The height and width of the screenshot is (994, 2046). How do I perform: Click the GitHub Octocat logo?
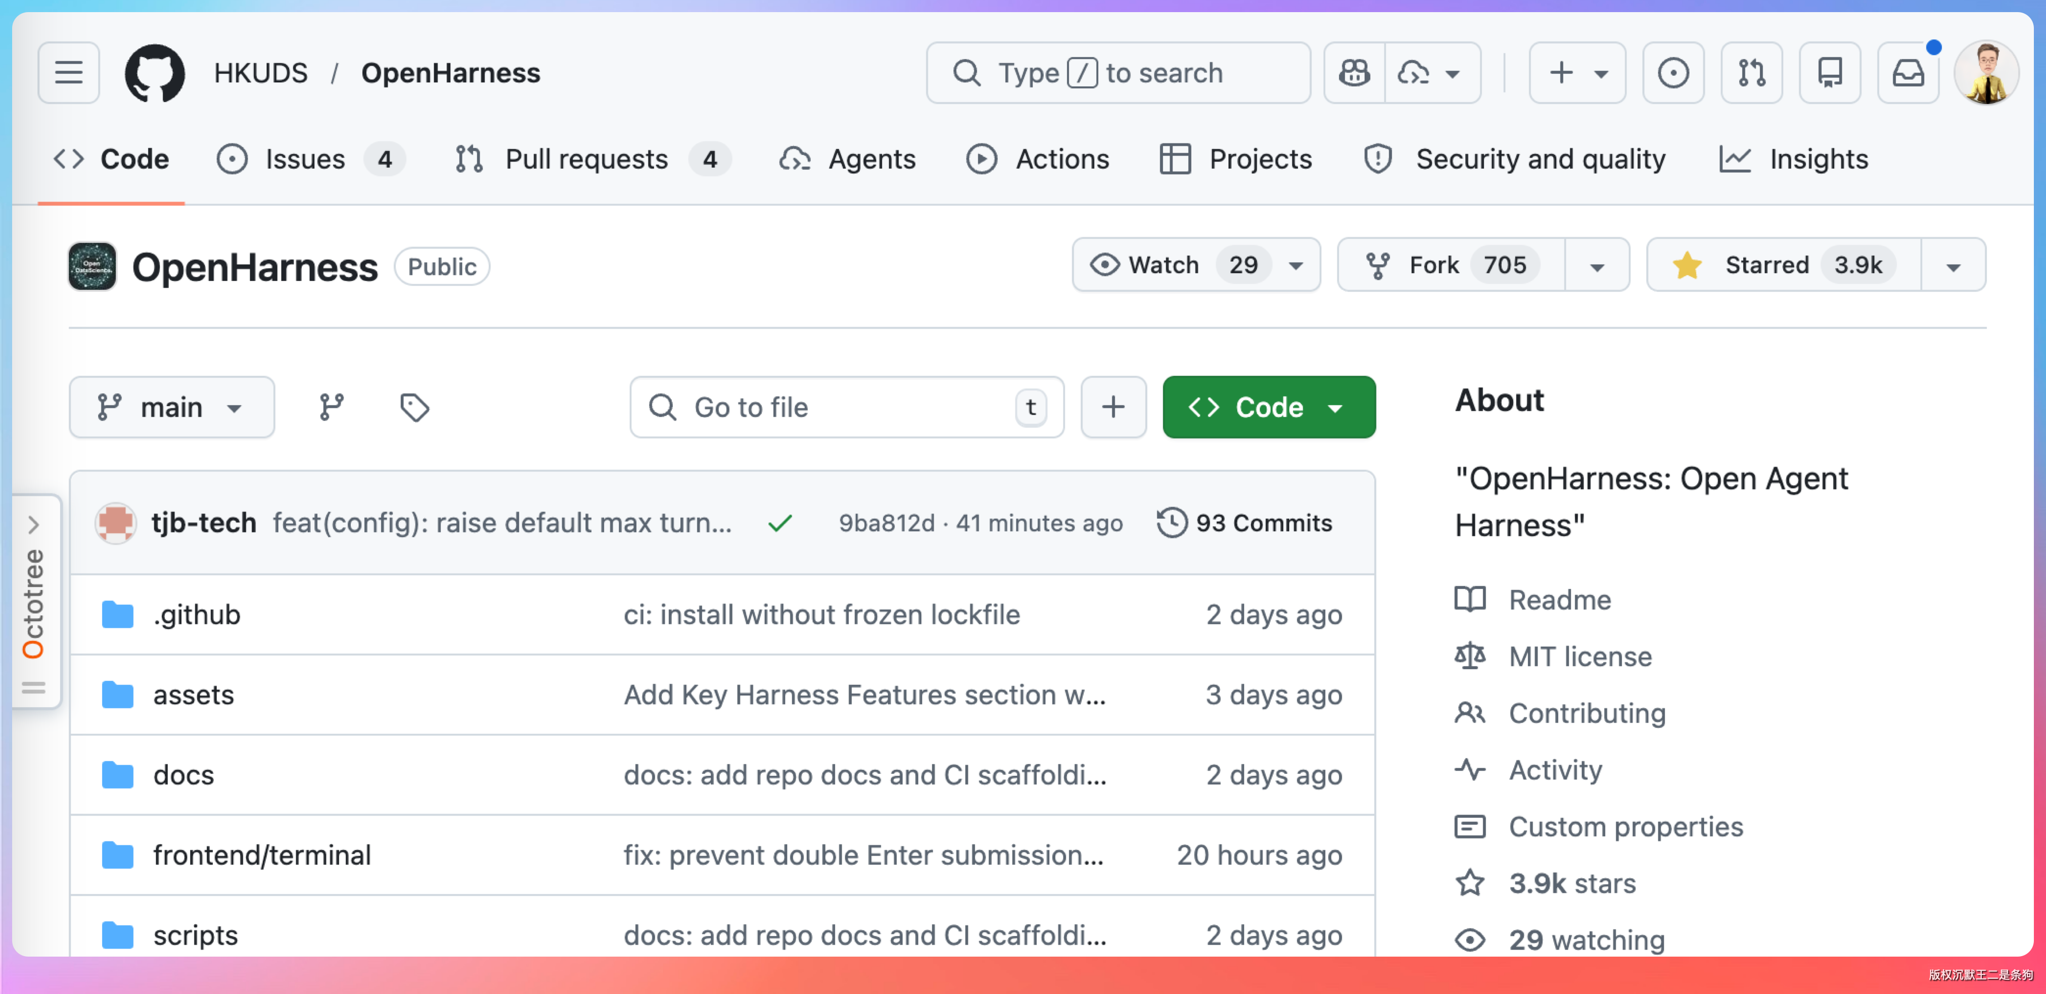click(154, 73)
